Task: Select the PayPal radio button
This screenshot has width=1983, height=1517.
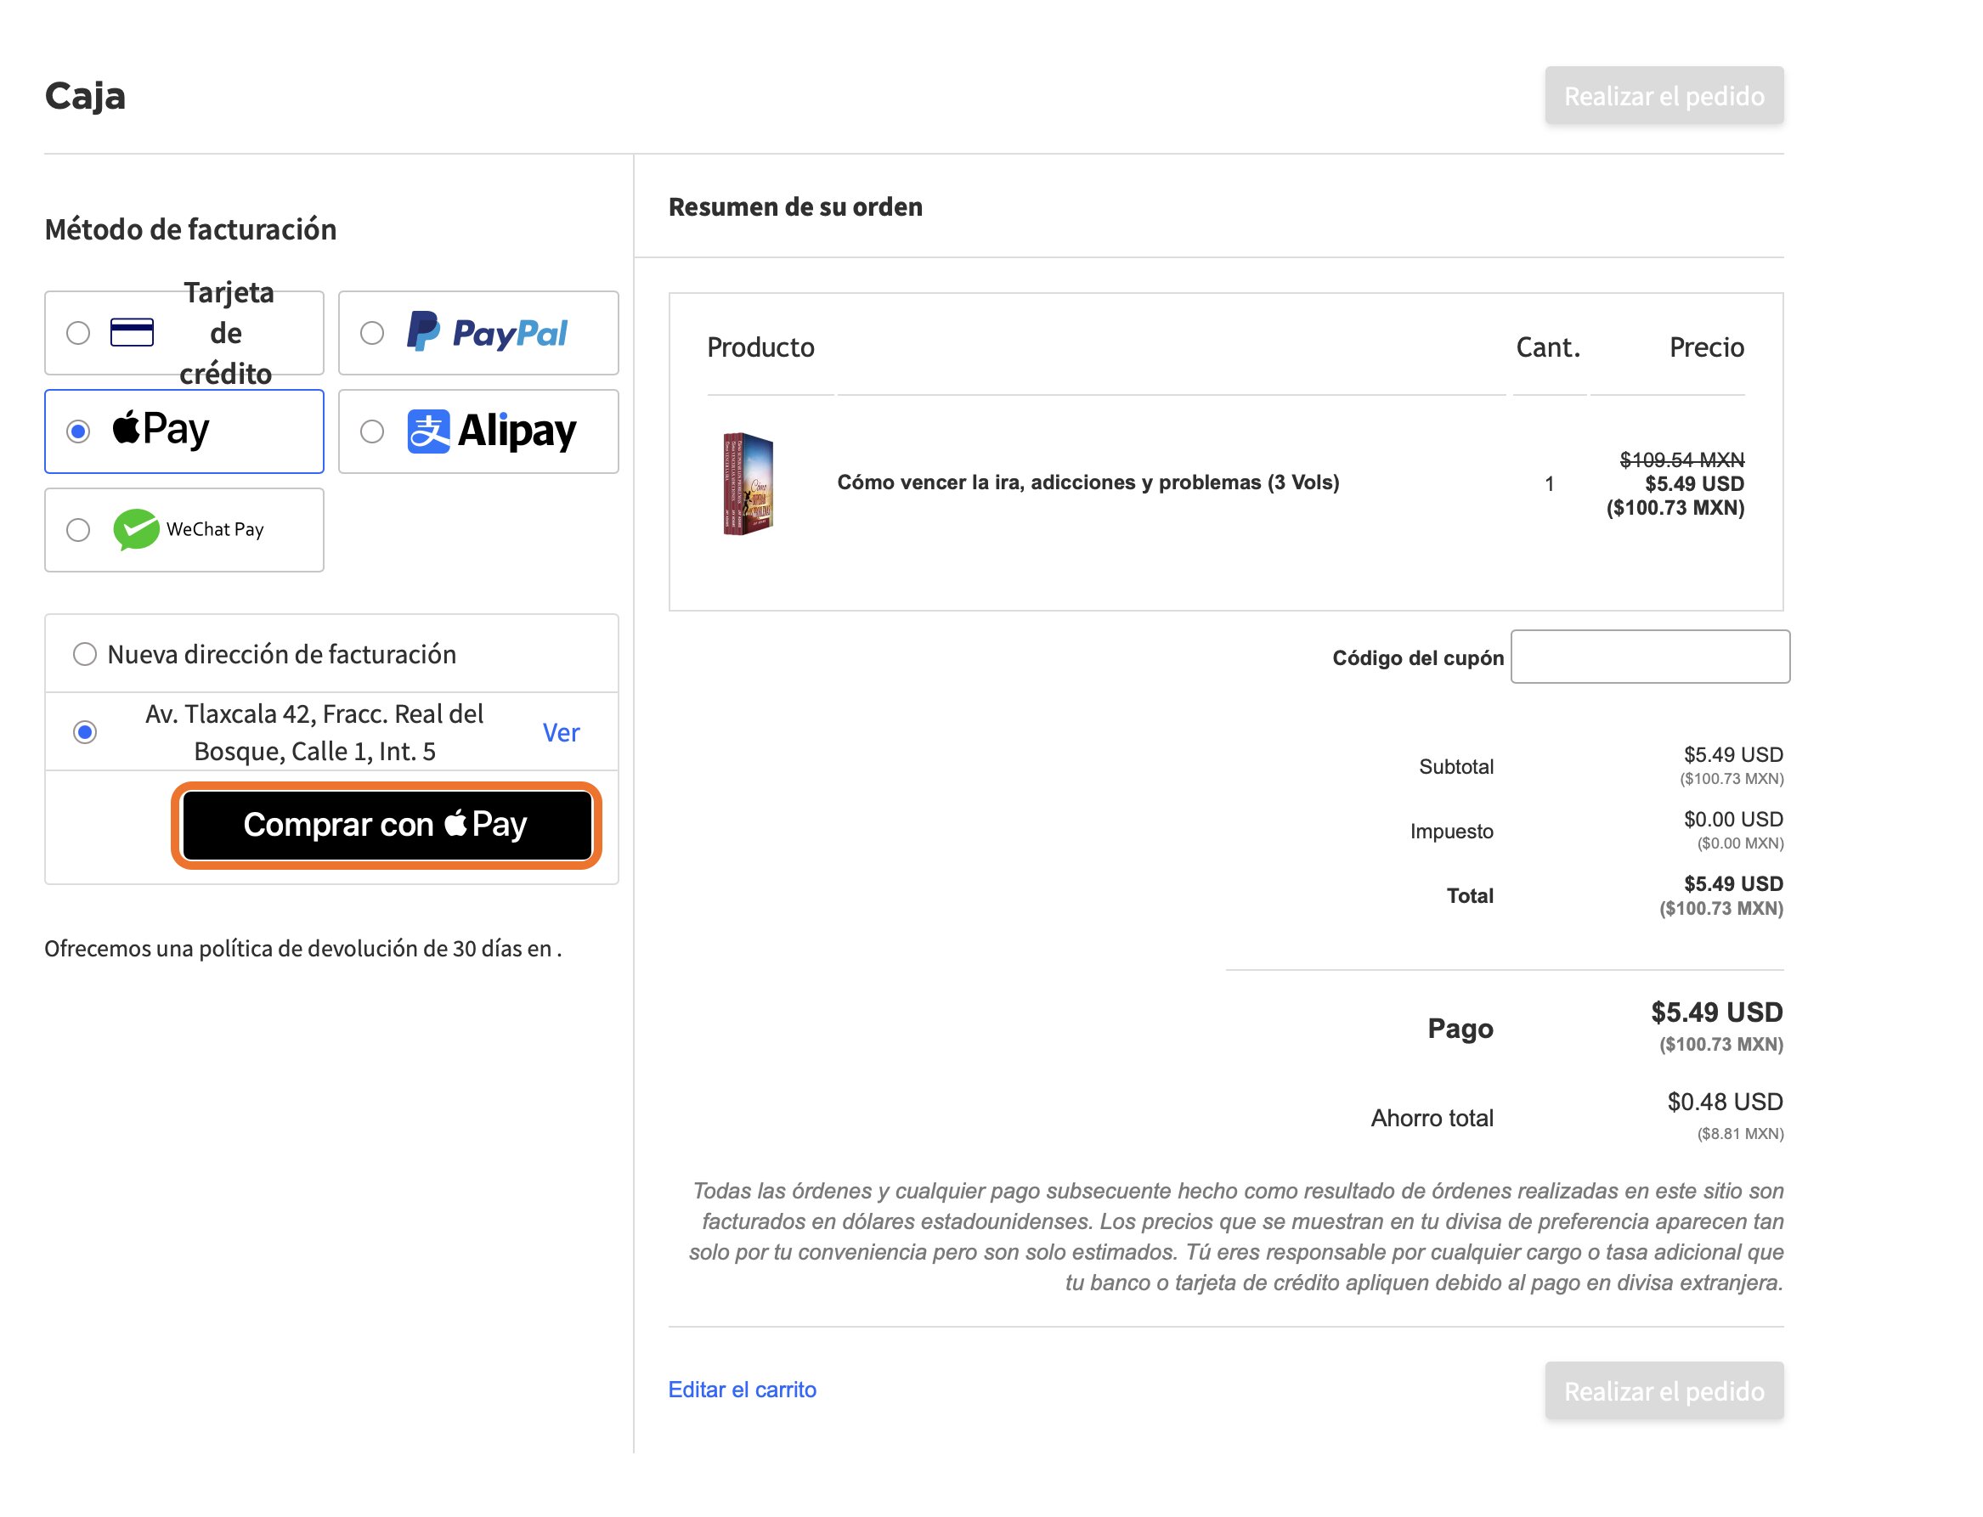Action: tap(372, 333)
